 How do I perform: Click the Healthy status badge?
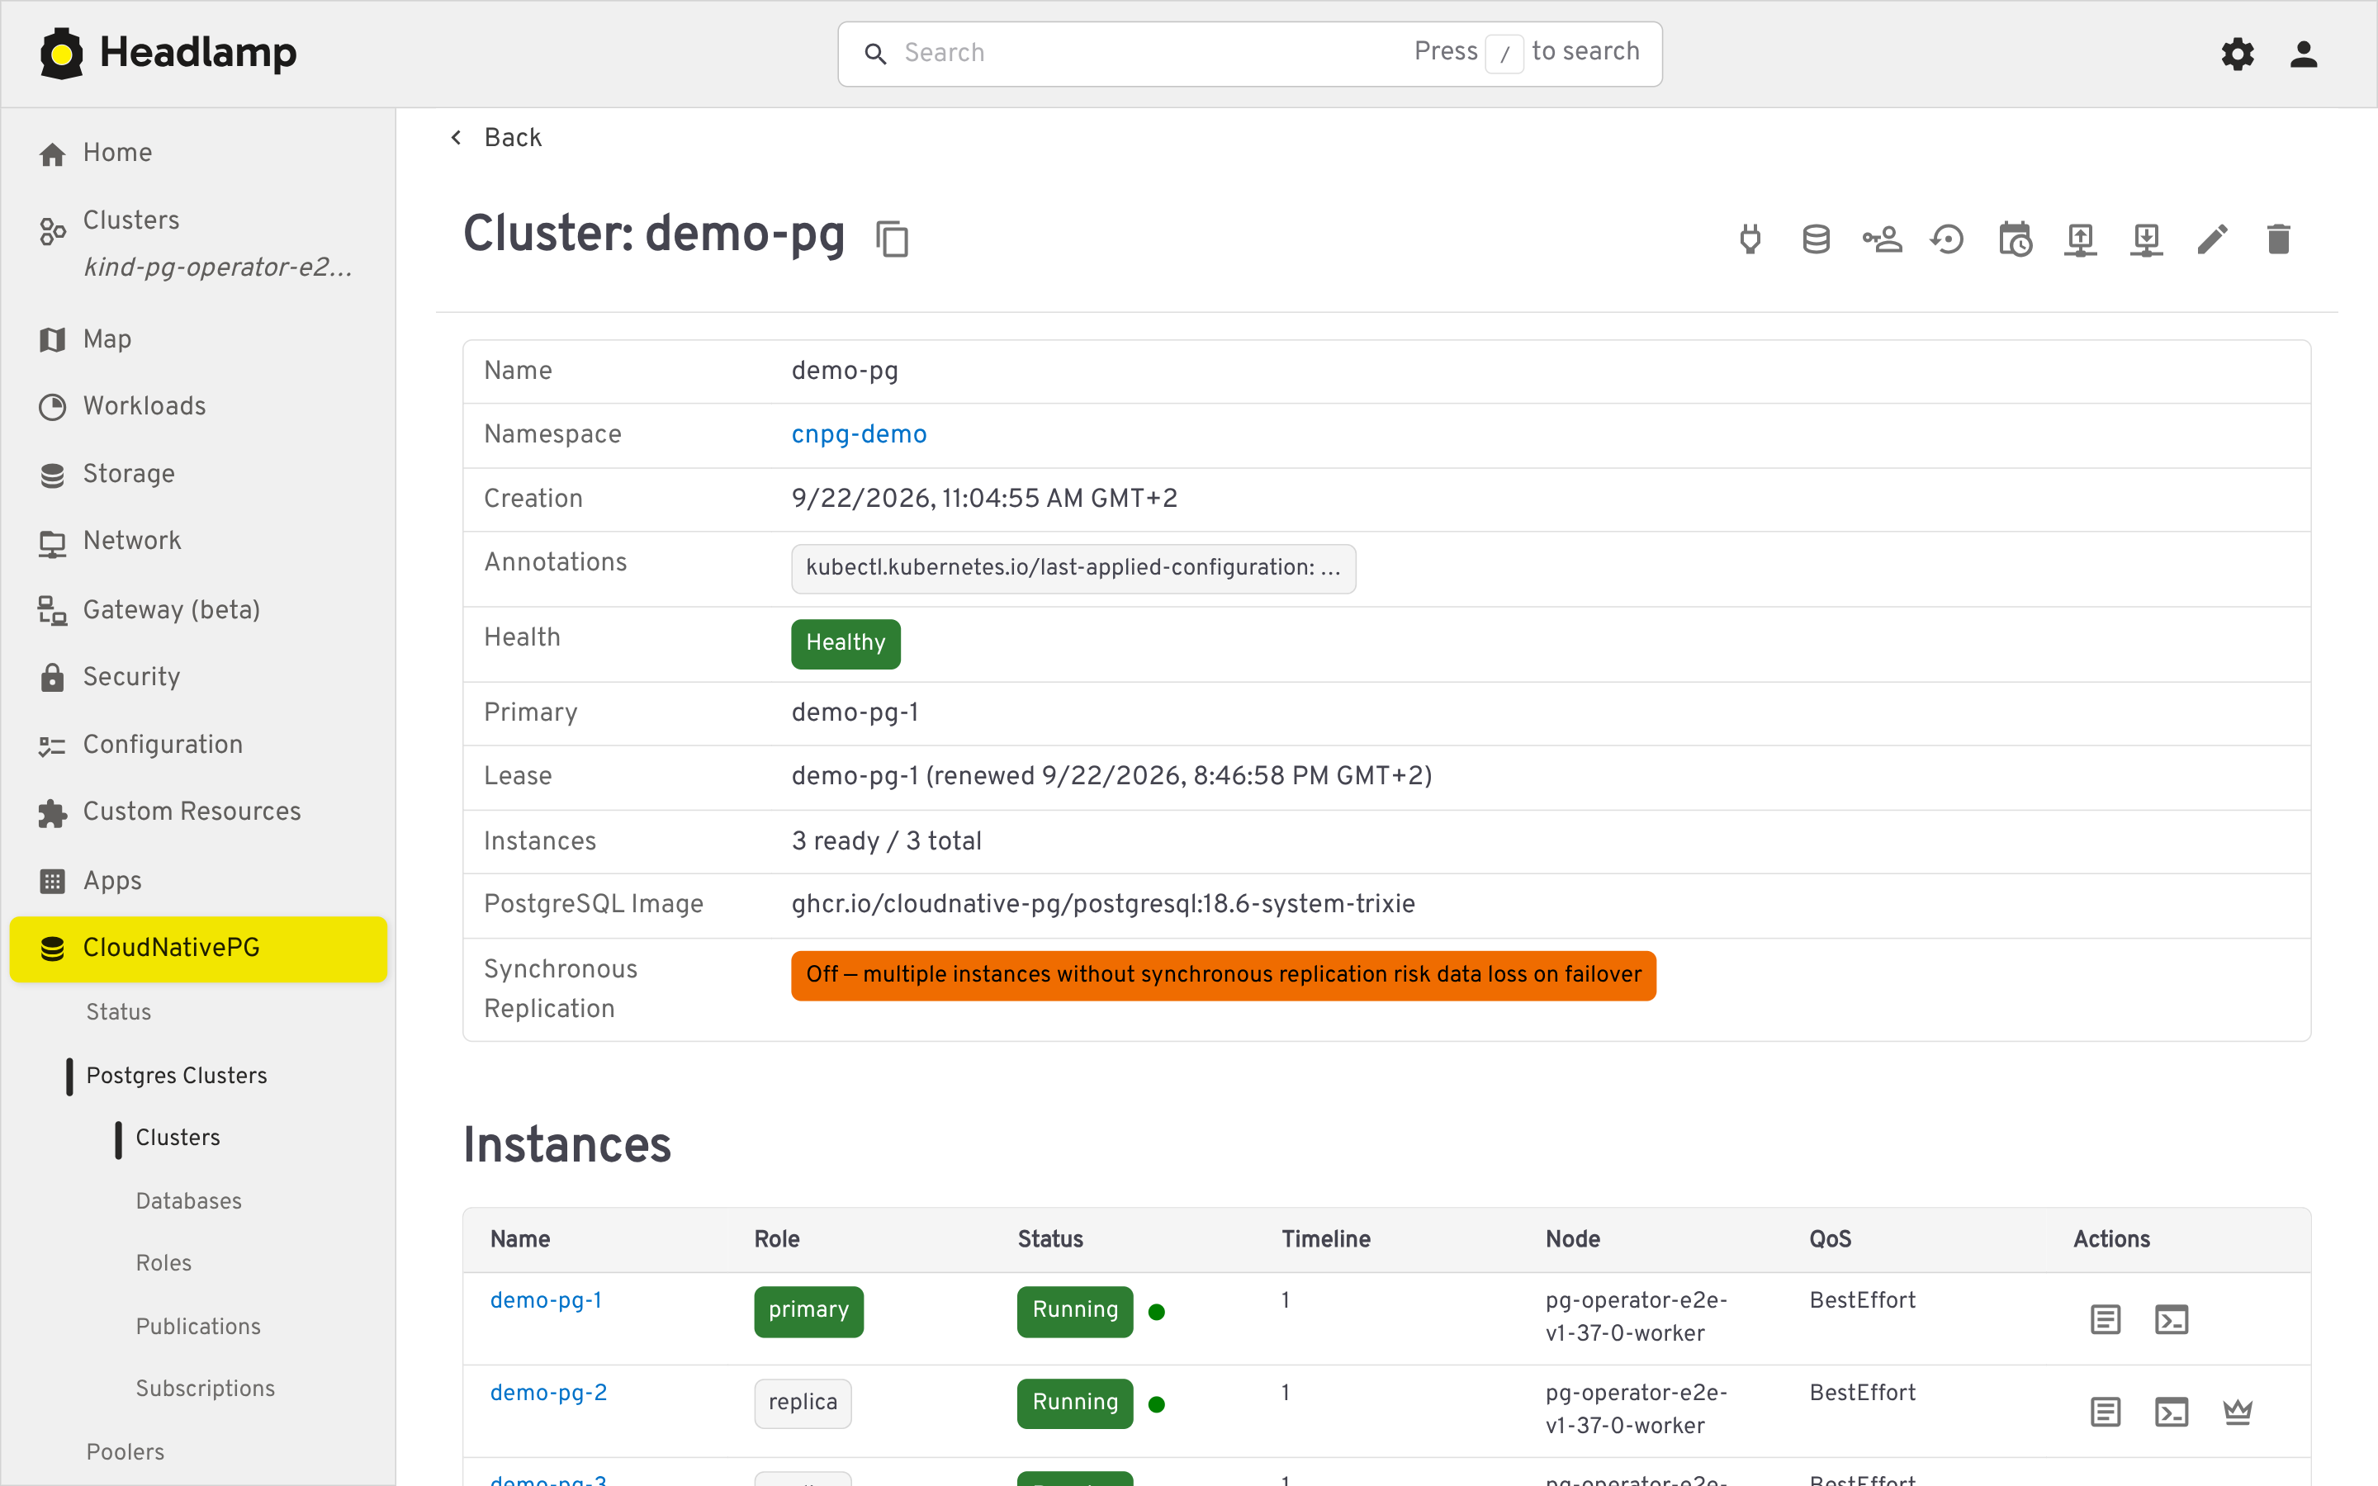tap(845, 644)
